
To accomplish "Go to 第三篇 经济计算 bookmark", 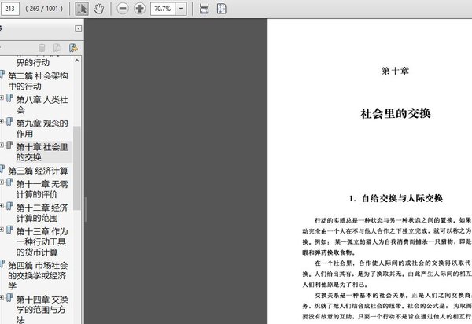I will tap(39, 170).
